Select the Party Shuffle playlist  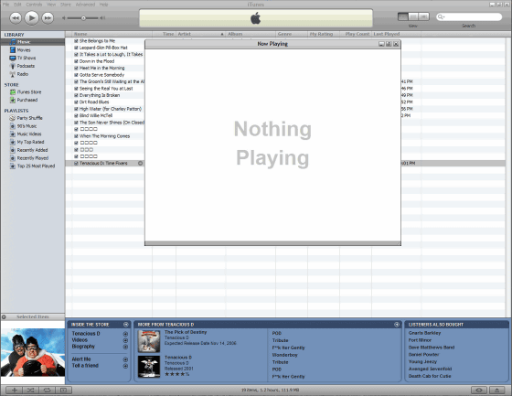click(29, 118)
